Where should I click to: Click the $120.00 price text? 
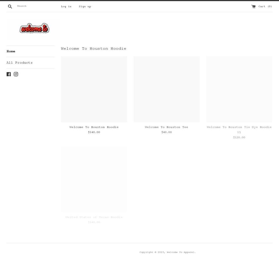tap(239, 137)
